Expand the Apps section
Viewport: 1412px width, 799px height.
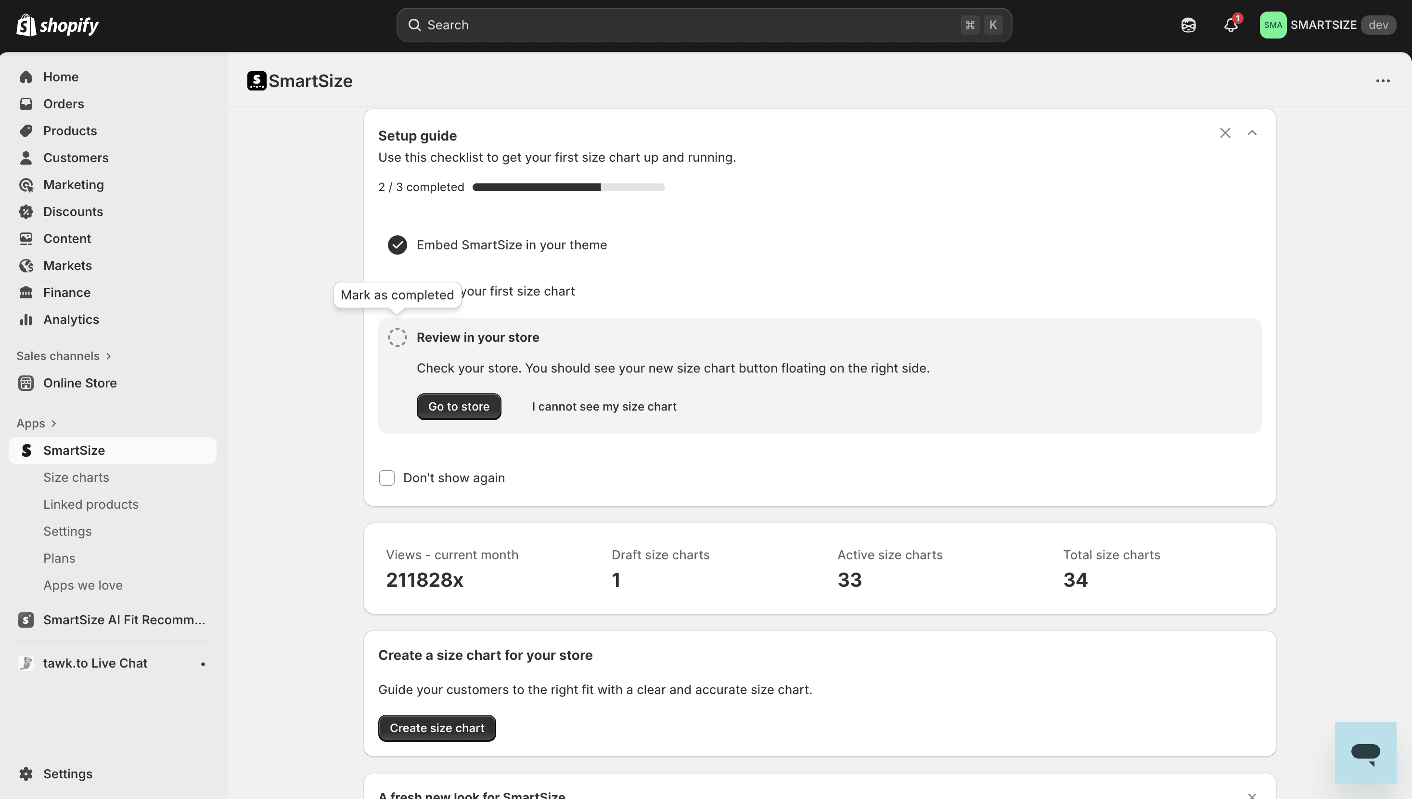tap(36, 424)
